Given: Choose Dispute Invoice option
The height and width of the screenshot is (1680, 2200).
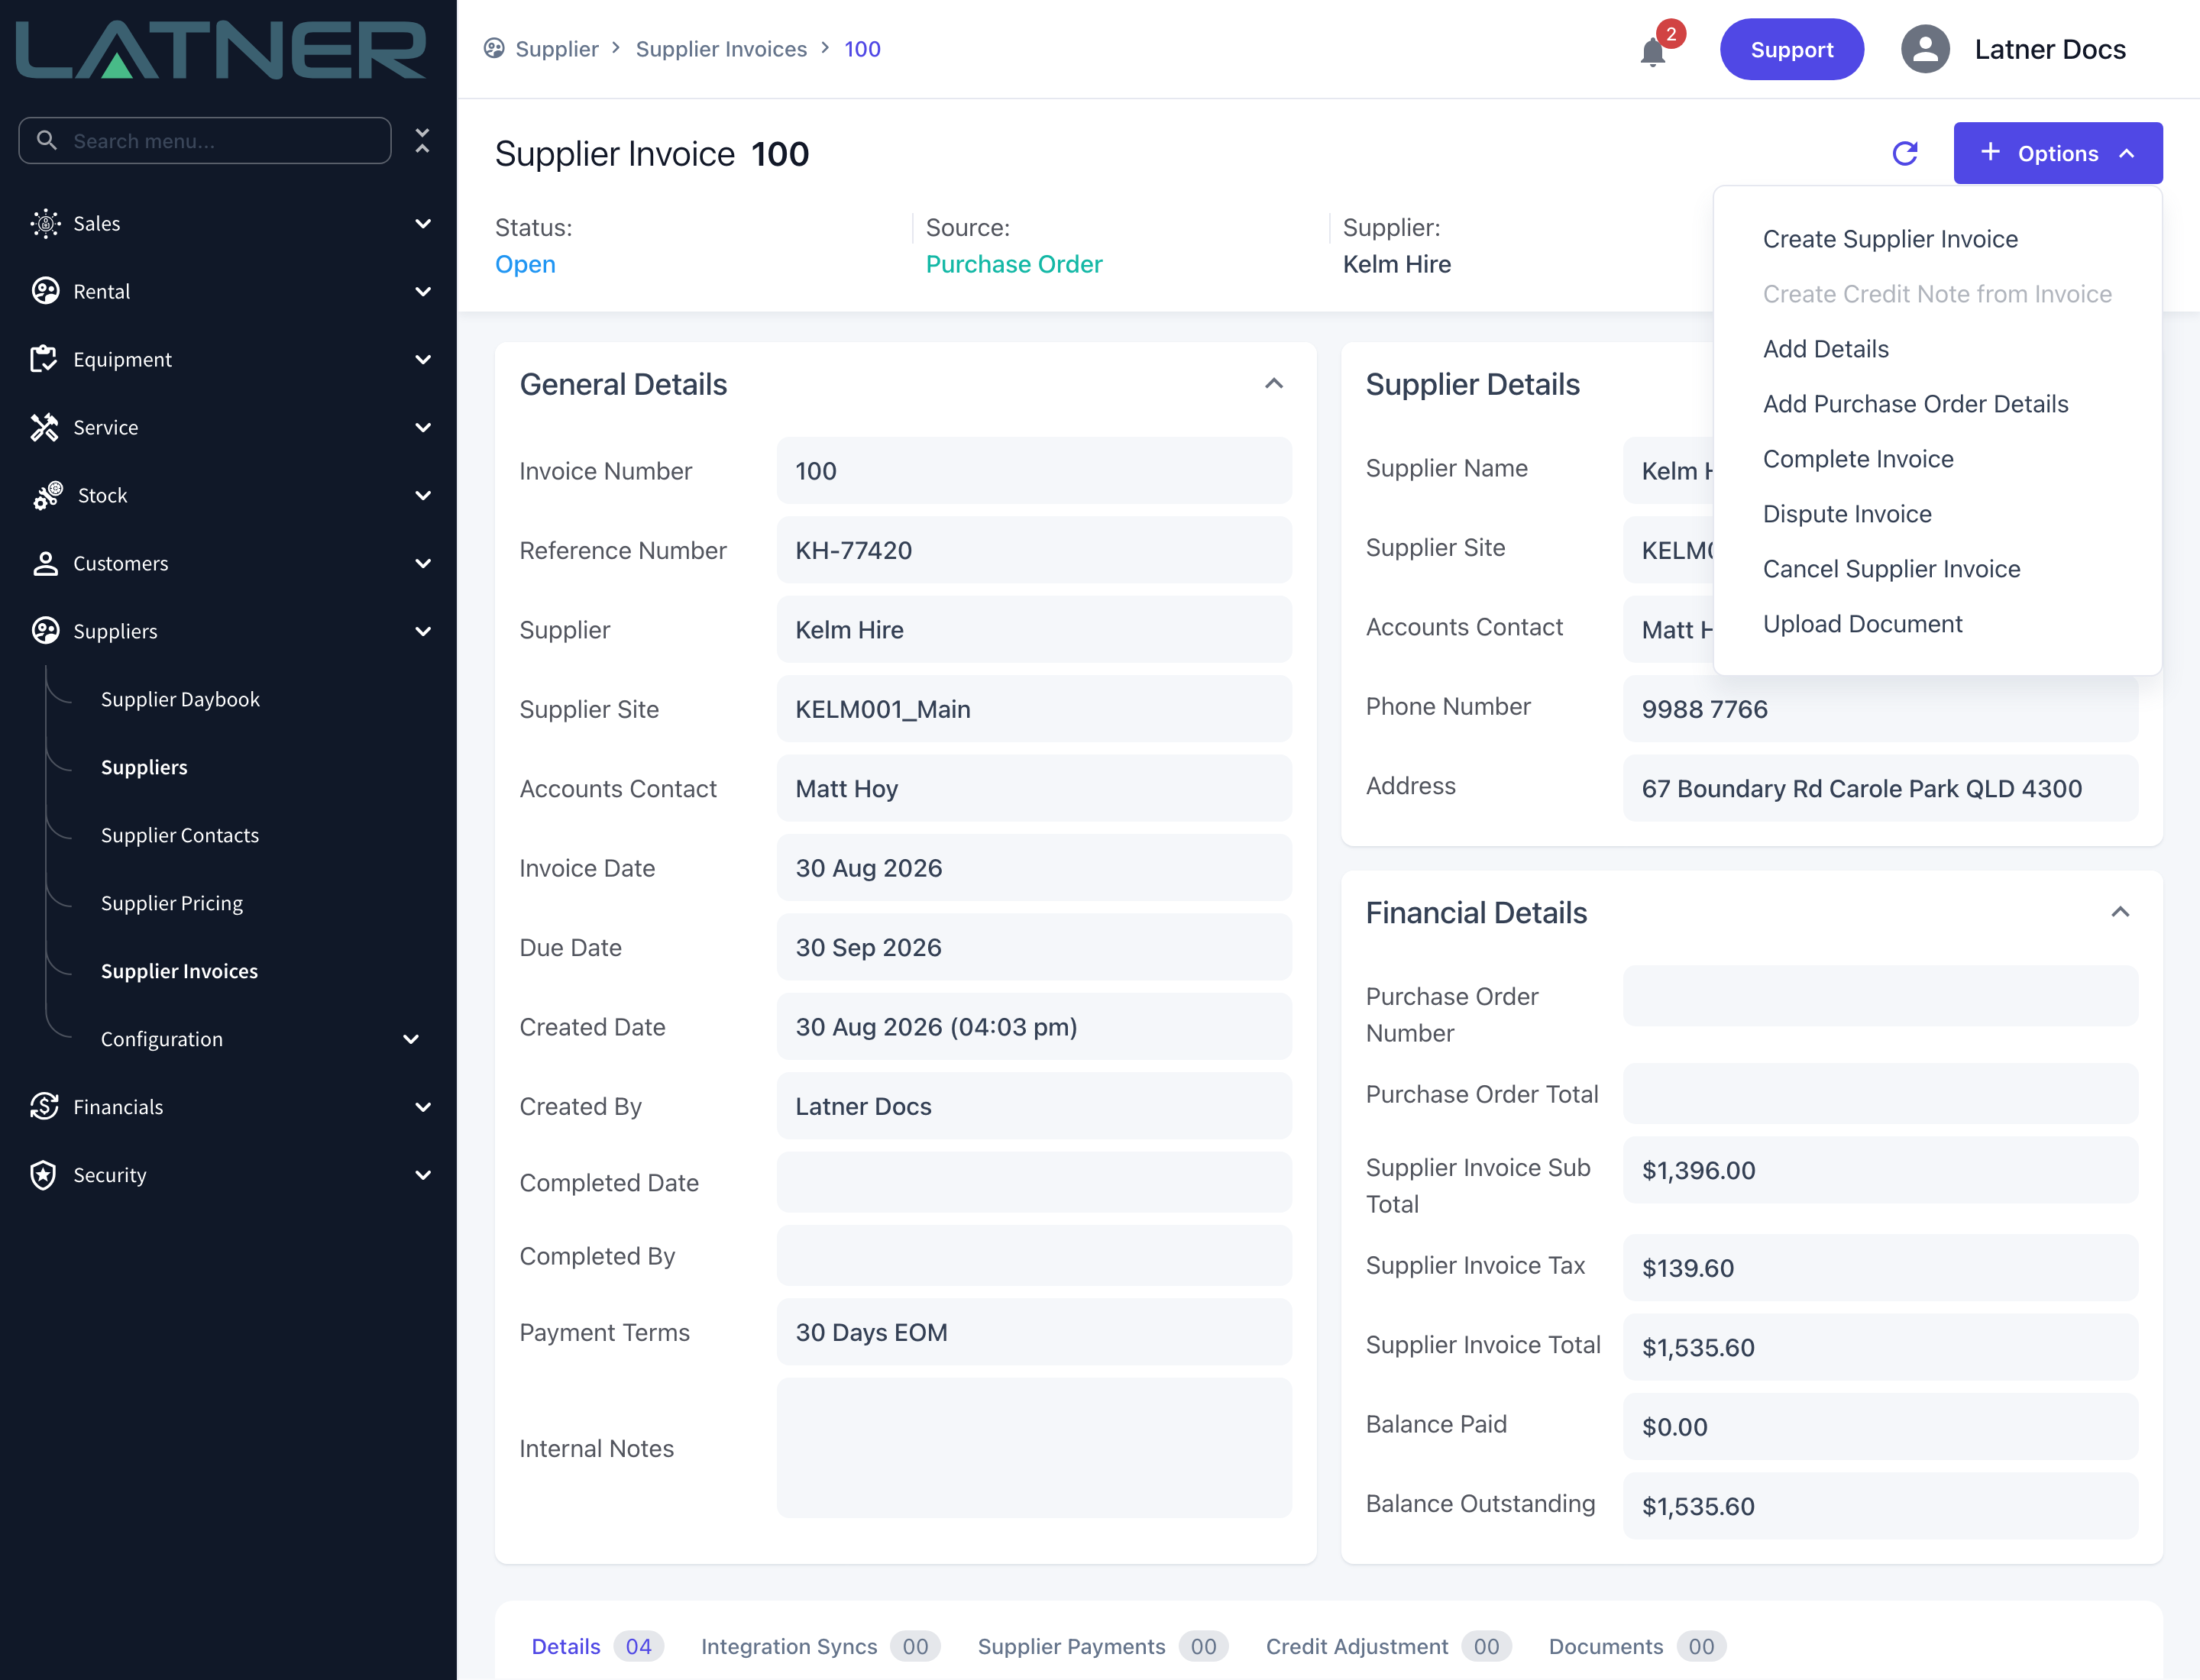Looking at the screenshot, I should 1847,514.
